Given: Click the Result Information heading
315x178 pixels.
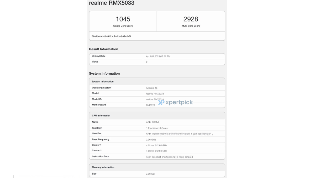Looking at the screenshot, I should click(103, 49).
